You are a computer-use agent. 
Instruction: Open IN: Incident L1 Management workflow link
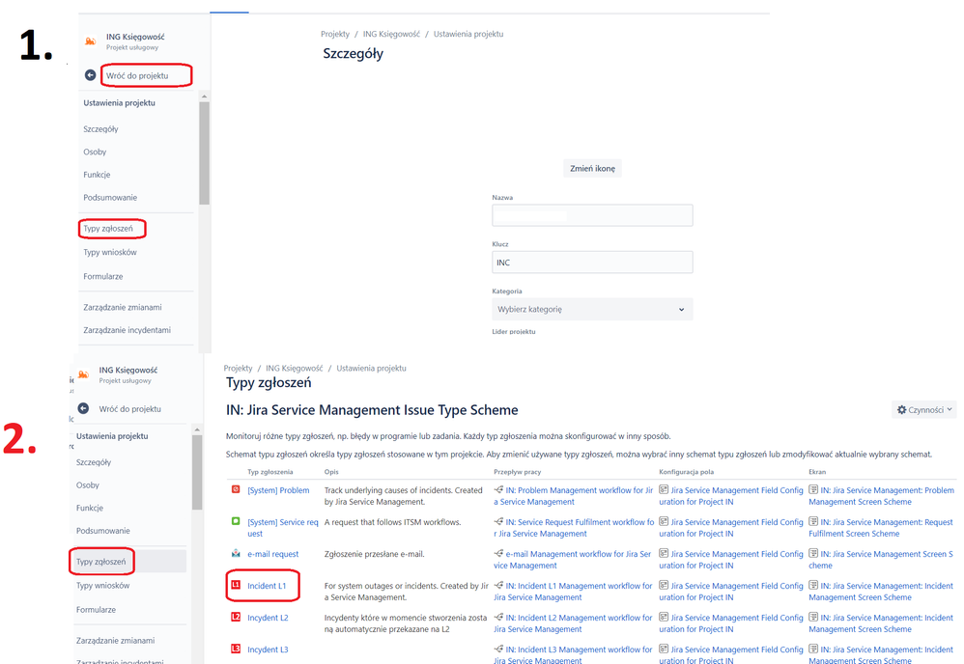[x=573, y=592]
